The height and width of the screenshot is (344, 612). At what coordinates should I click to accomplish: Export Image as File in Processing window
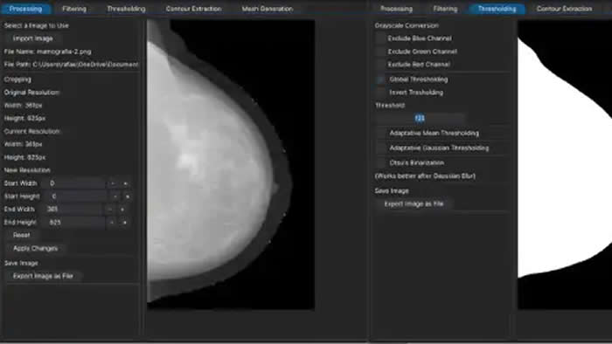(x=43, y=276)
